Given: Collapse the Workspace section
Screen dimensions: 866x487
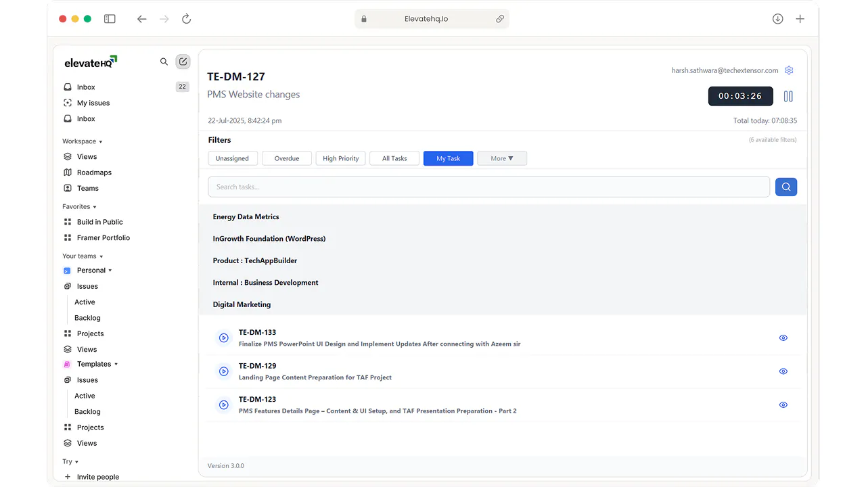Looking at the screenshot, I should coord(83,141).
